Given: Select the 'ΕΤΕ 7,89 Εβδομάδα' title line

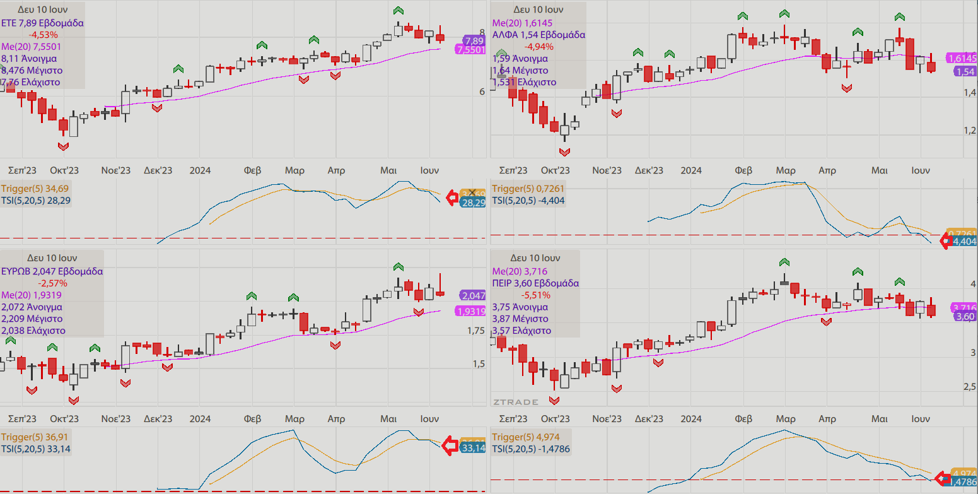Looking at the screenshot, I should tap(42, 23).
